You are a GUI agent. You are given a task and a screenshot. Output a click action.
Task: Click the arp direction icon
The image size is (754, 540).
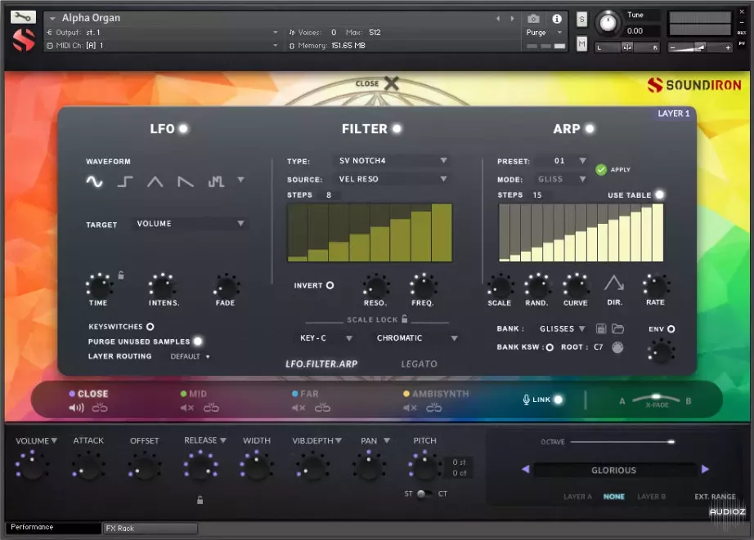pyautogui.click(x=614, y=283)
